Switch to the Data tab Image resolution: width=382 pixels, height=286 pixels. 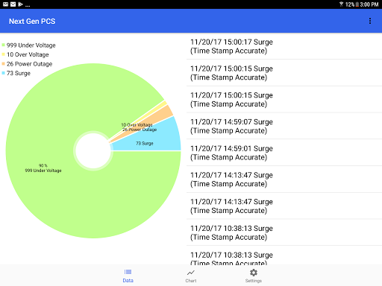pyautogui.click(x=128, y=276)
